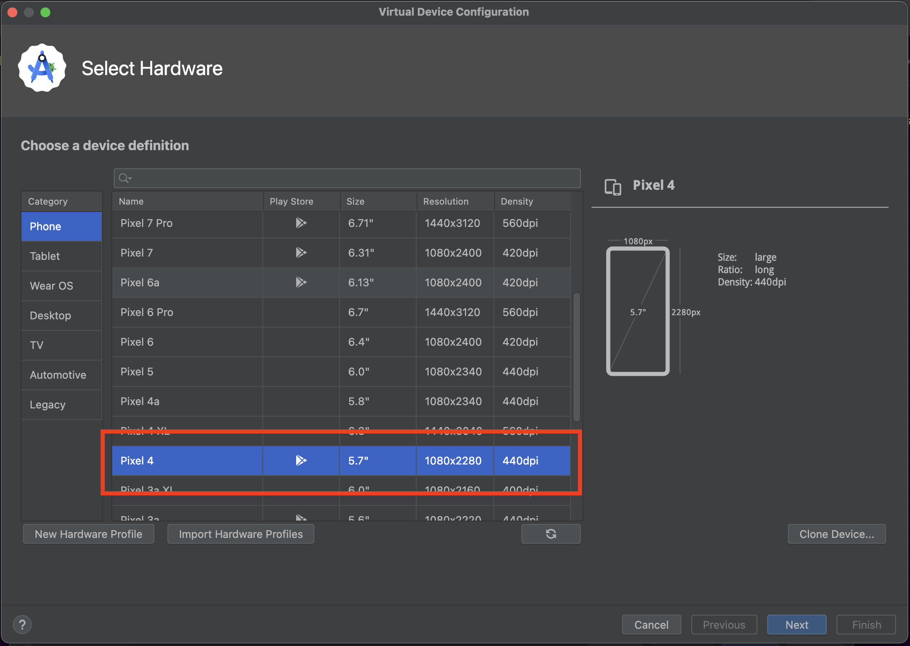Click the Android Studio logo icon
The height and width of the screenshot is (646, 910).
click(42, 68)
